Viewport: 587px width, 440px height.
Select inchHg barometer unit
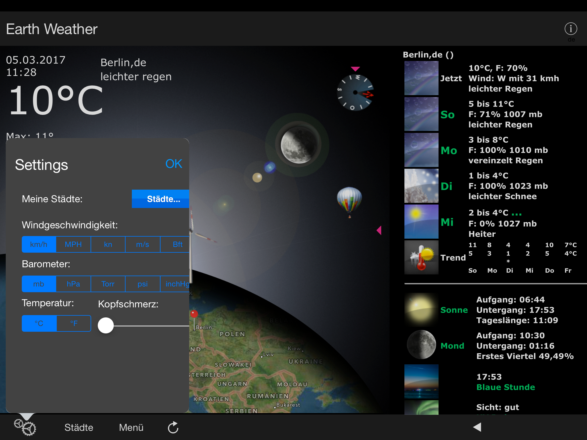click(x=175, y=284)
